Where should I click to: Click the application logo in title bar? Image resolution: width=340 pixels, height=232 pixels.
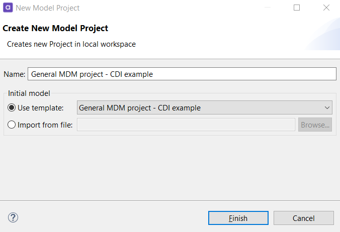[8, 8]
